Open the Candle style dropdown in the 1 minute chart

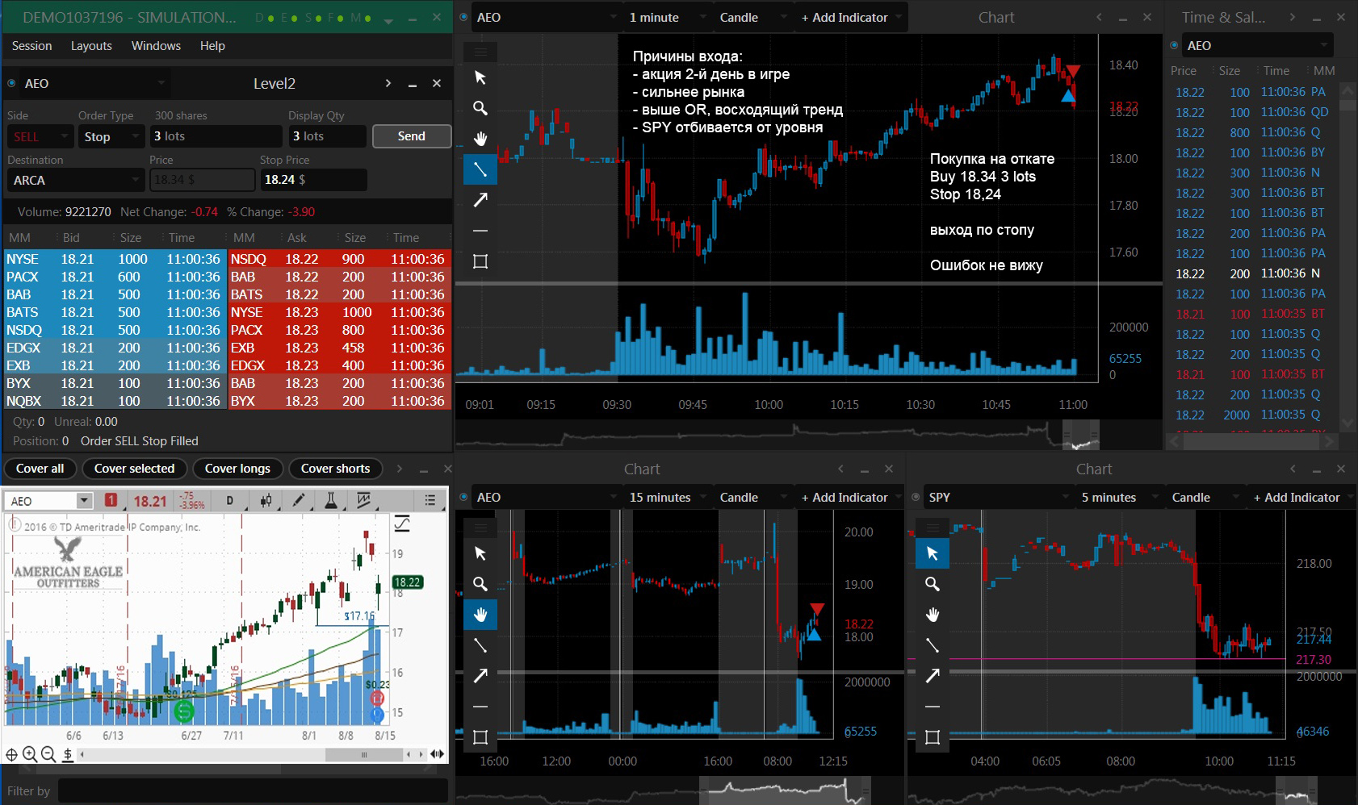752,17
